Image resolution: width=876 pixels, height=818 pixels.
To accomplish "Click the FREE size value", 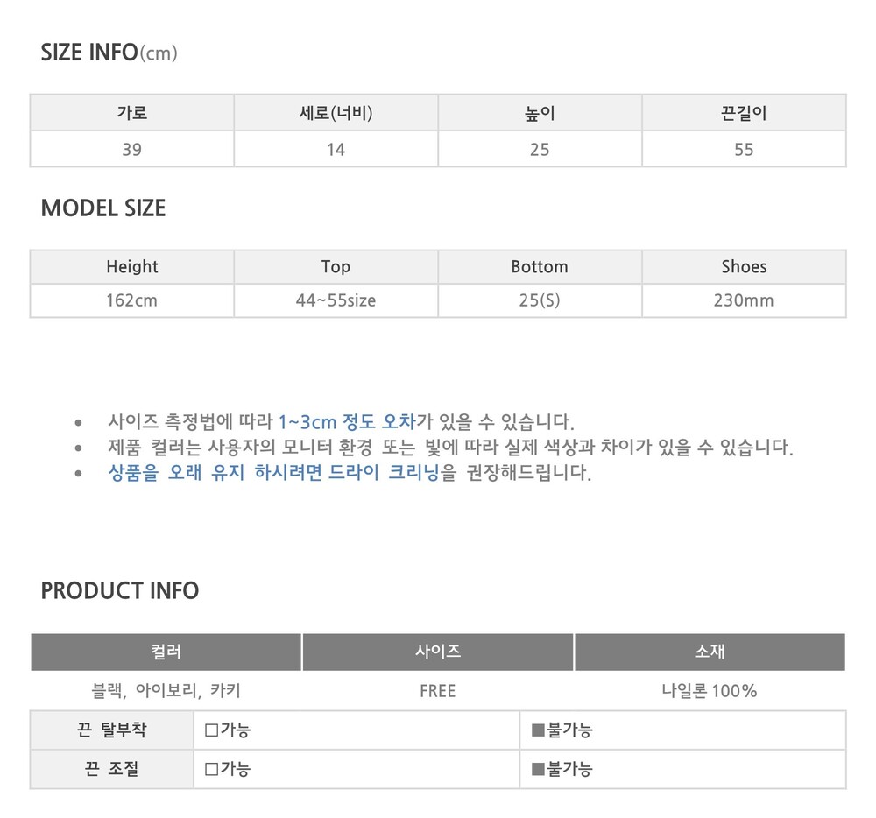I will [438, 691].
